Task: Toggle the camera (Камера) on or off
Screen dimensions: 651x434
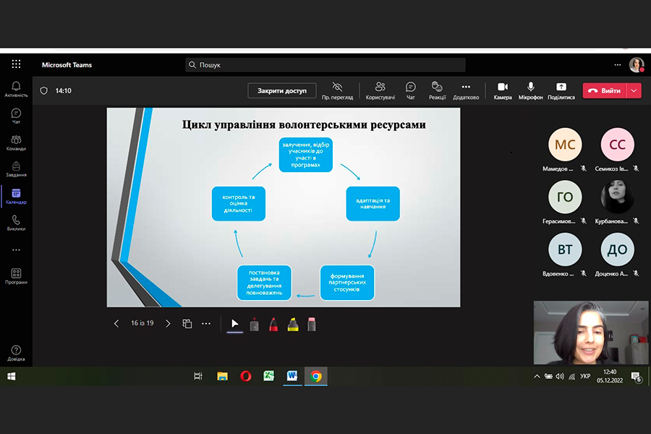Action: (503, 88)
